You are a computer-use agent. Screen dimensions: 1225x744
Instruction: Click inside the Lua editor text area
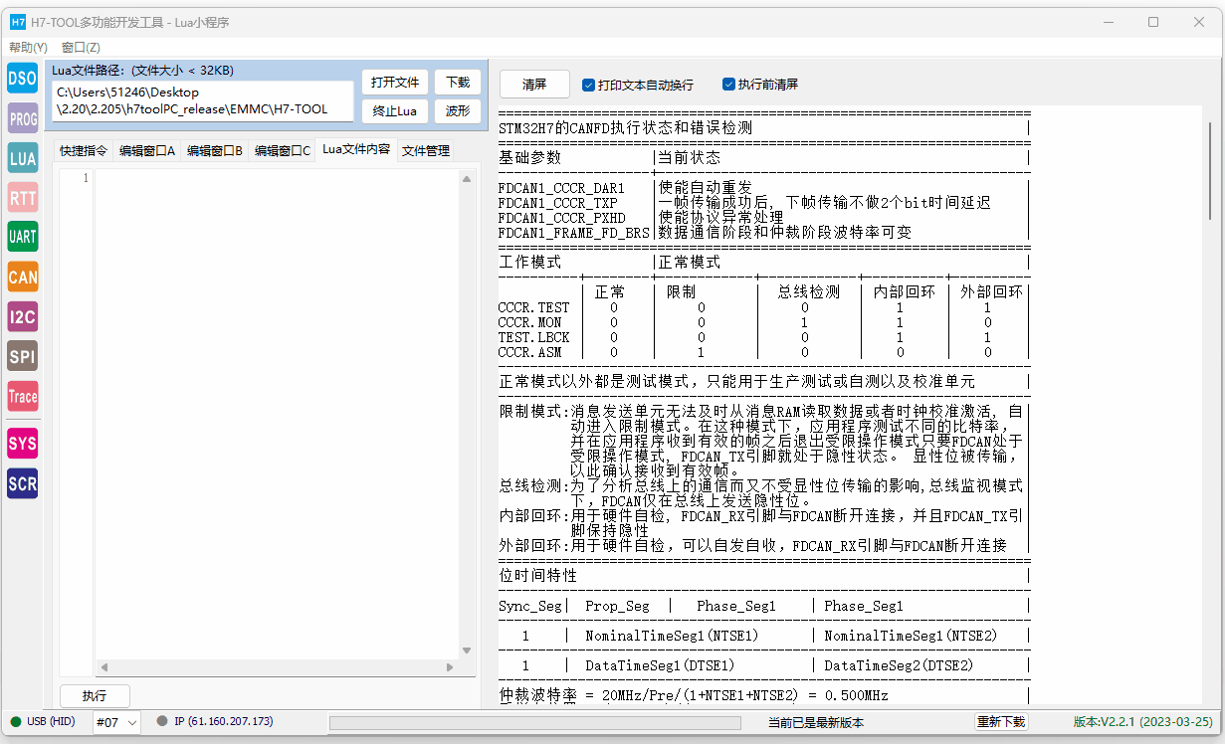277,413
